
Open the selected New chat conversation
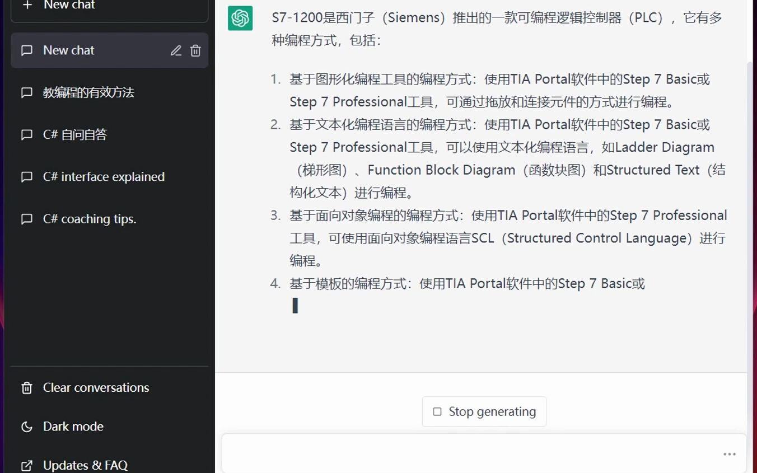point(109,50)
